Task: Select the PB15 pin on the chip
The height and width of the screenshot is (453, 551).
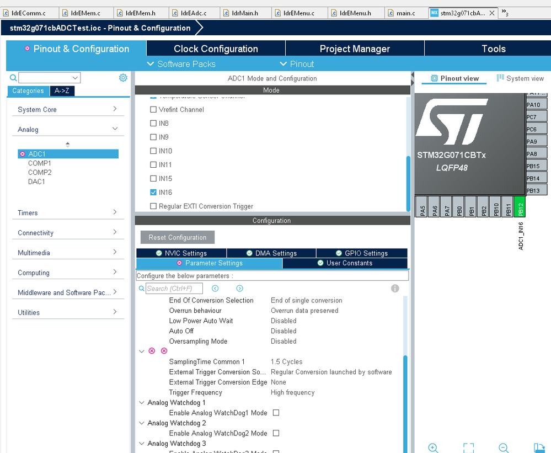Action: (x=536, y=166)
